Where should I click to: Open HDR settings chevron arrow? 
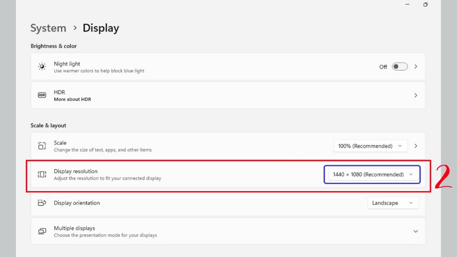point(416,95)
